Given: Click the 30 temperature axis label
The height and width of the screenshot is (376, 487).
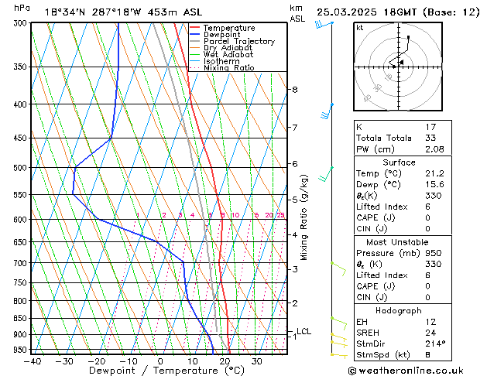Looking at the screenshot, I should click(256, 361).
